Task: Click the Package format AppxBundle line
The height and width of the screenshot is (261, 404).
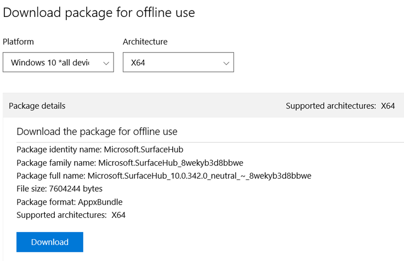Action: coord(70,202)
